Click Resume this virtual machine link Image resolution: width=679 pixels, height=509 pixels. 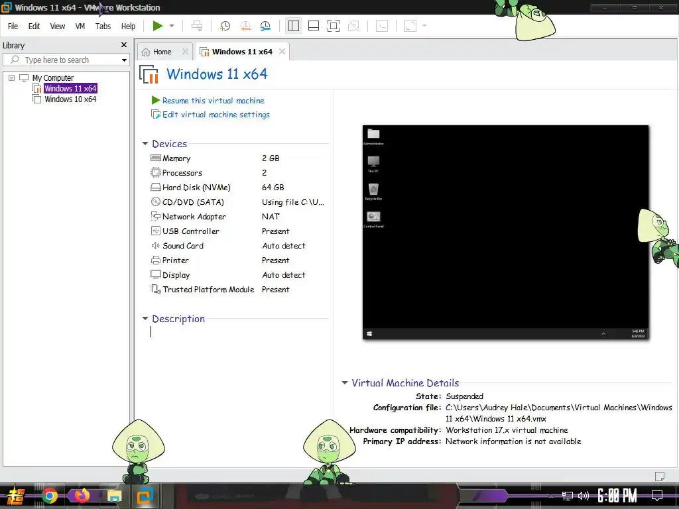click(213, 101)
